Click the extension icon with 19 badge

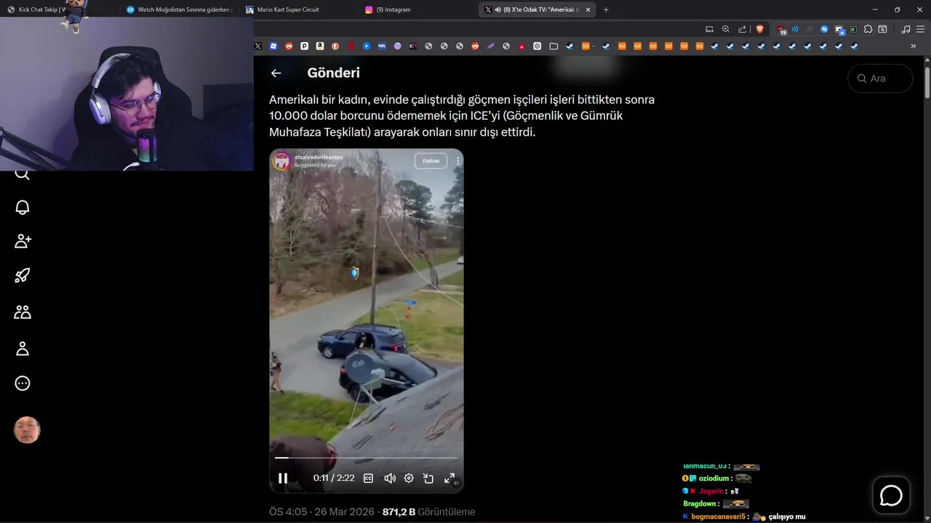(x=781, y=30)
